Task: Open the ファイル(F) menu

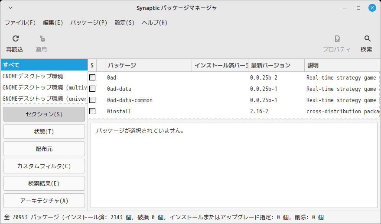Action: [x=20, y=22]
